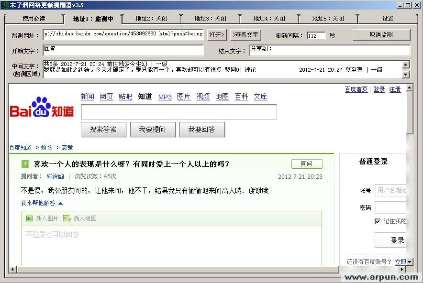Click the insert picture icon (插入图片)

[30, 218]
